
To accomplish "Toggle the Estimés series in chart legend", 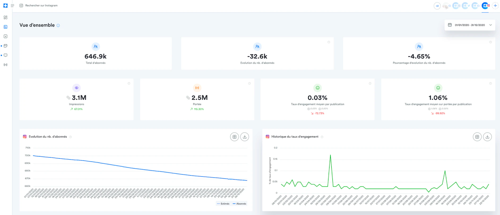I will click(x=223, y=204).
